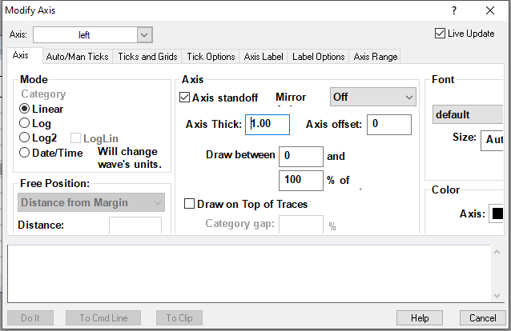Click the question mark help icon
The width and height of the screenshot is (511, 331).
coord(454,10)
